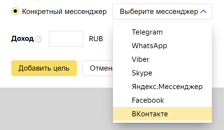Viewport: 224px width, 130px height.
Task: Select Viber from the messenger options
Action: click(x=140, y=59)
